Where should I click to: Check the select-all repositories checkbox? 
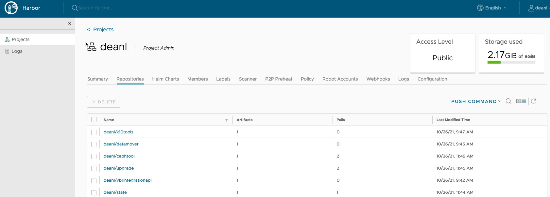point(94,119)
